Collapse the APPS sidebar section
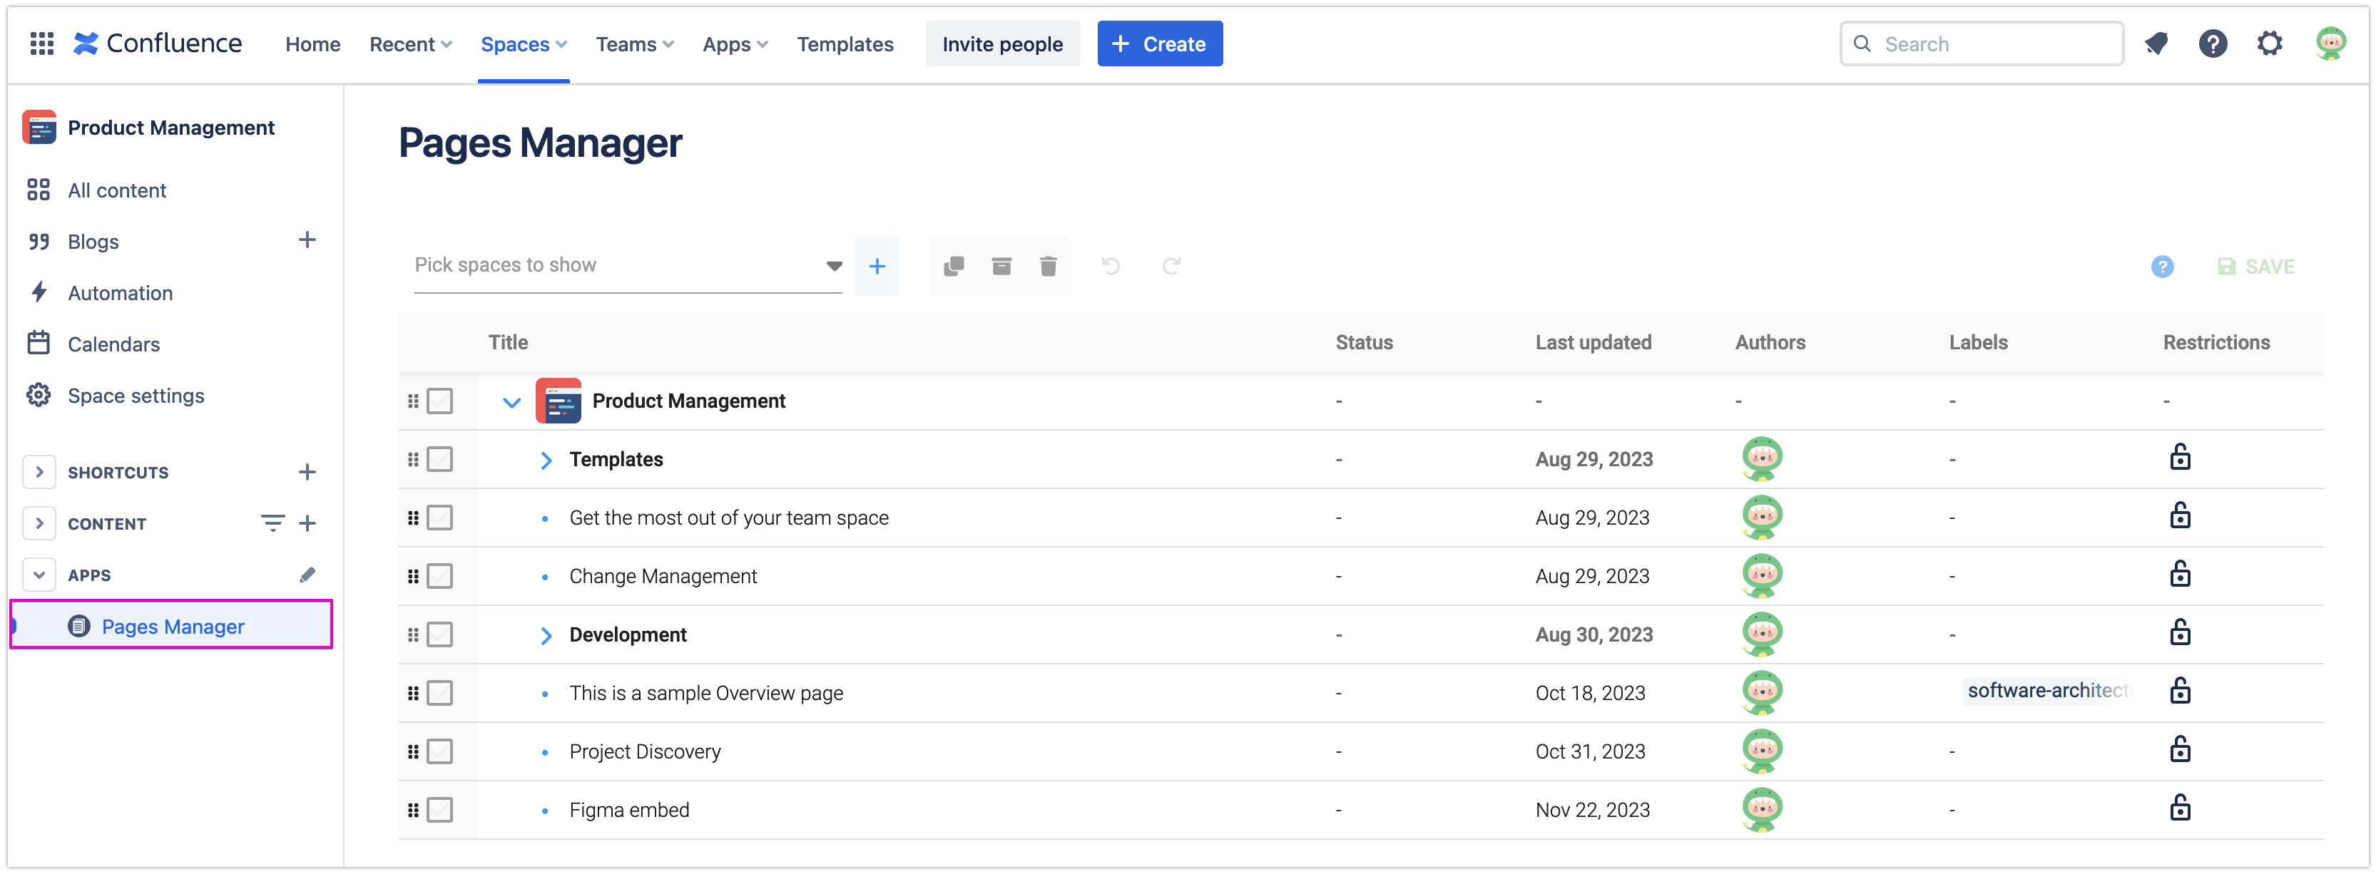The height and width of the screenshot is (874, 2376). pos(39,575)
